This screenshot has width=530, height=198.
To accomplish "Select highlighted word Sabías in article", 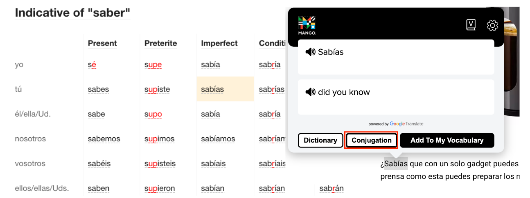I will pos(396,164).
